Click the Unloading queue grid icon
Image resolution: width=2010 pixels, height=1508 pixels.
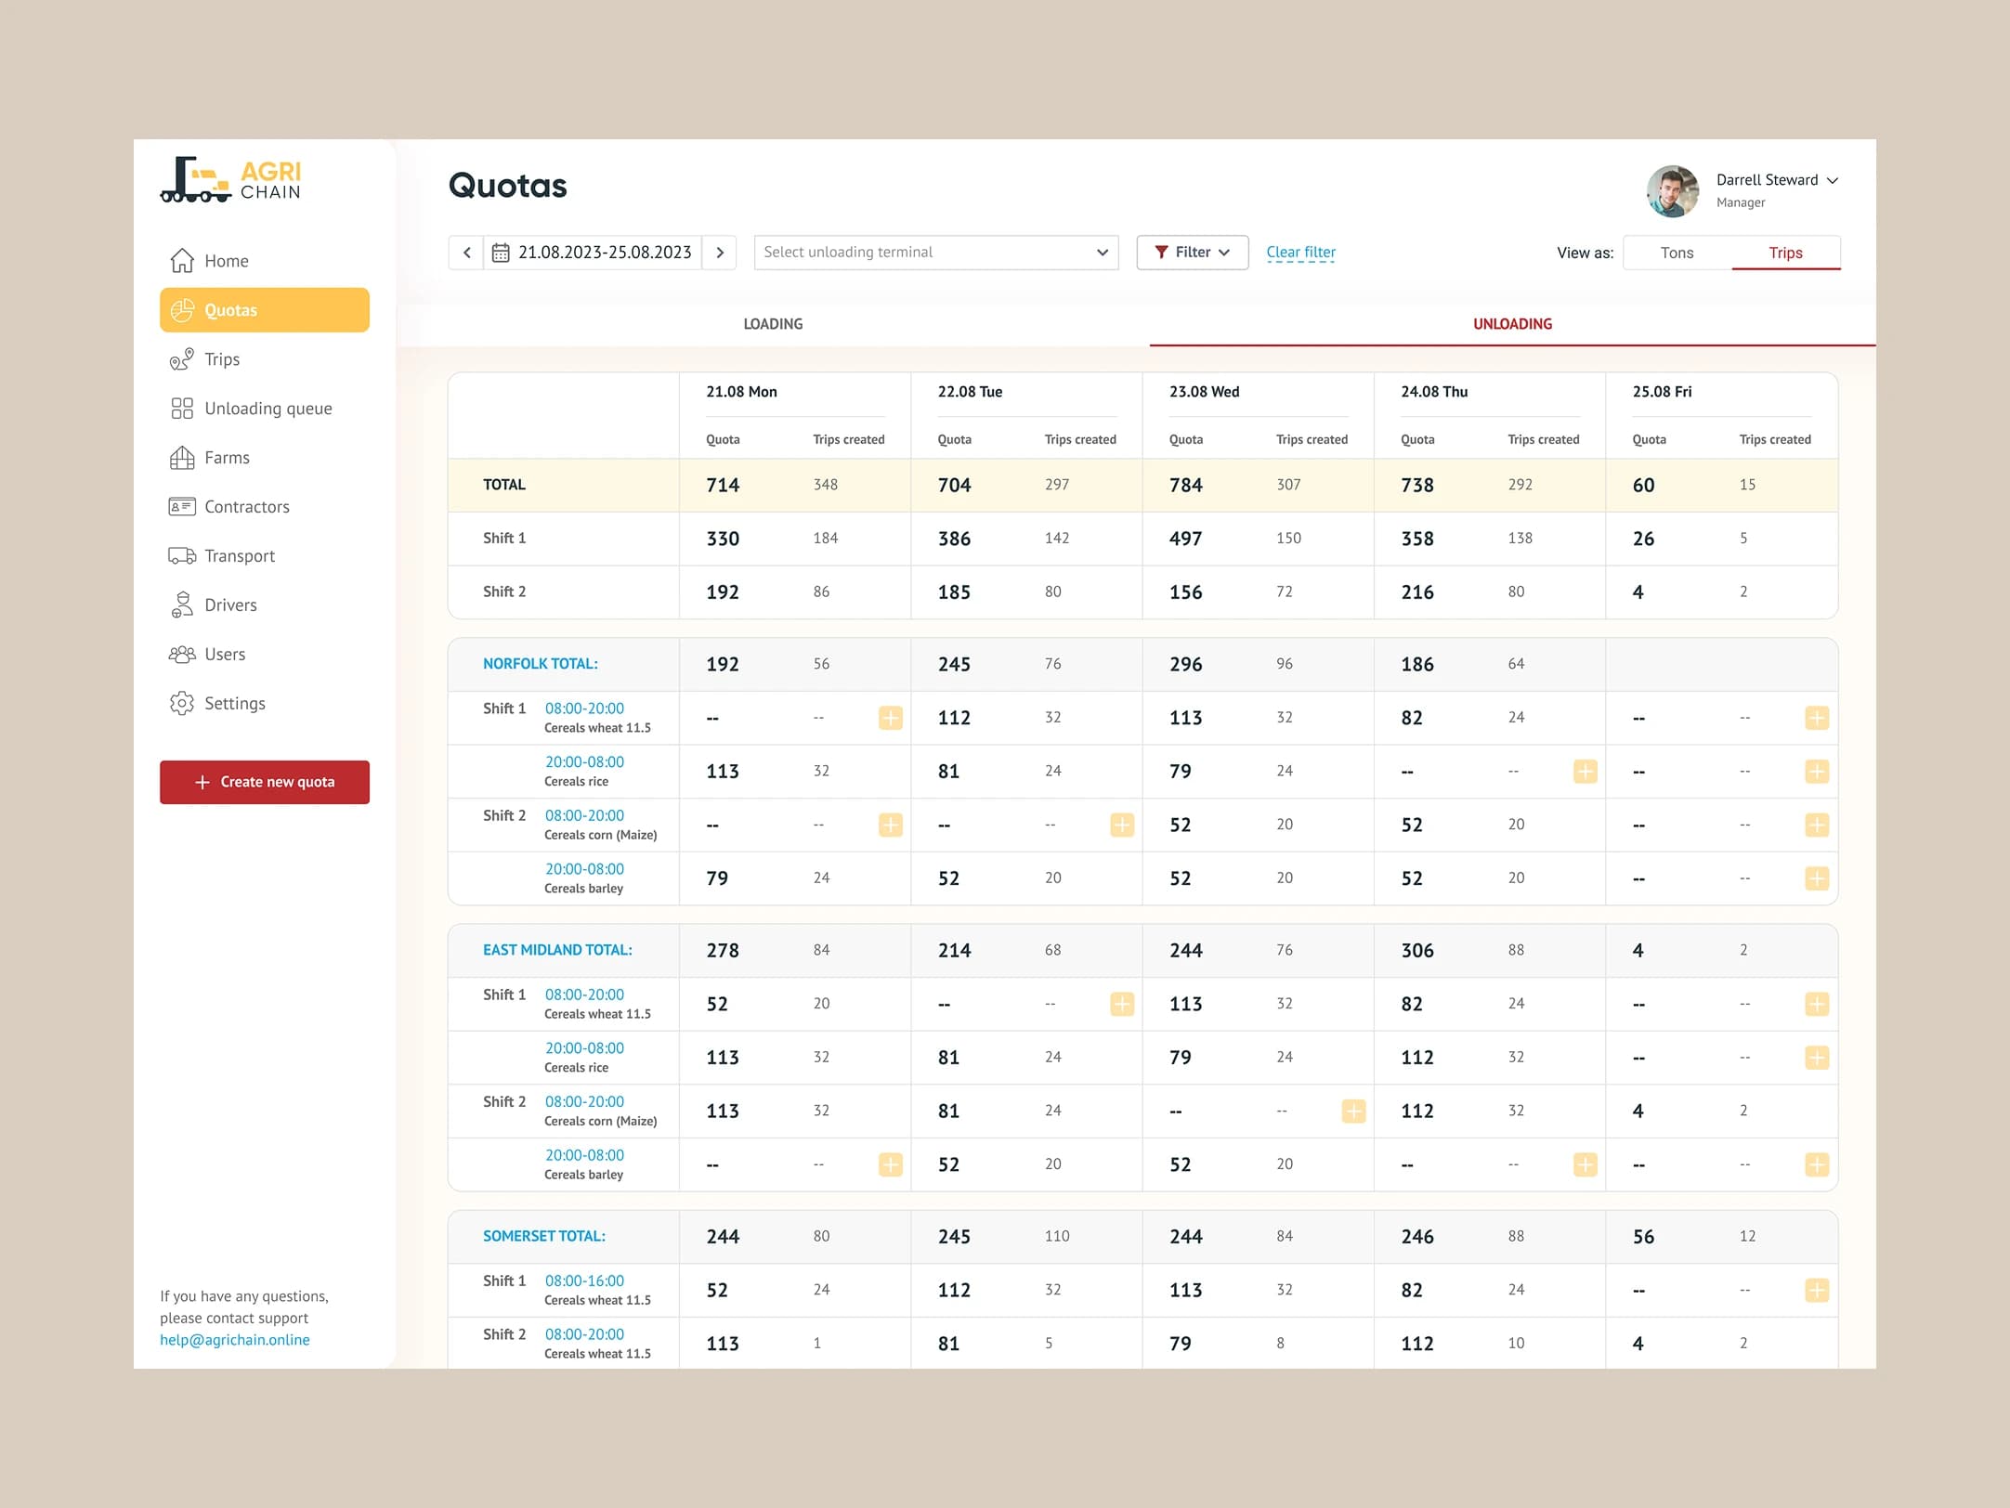[x=182, y=409]
